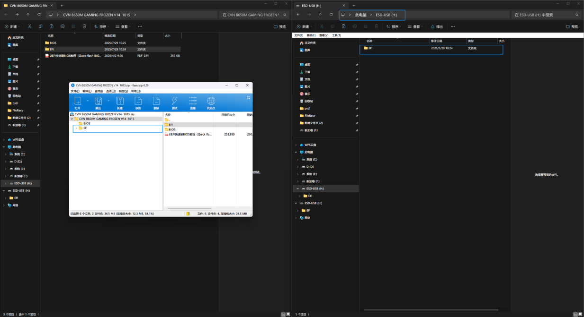584x317 pixels.
Task: Click the 新建 button in left Explorer toolbar
Action: [x=12, y=26]
